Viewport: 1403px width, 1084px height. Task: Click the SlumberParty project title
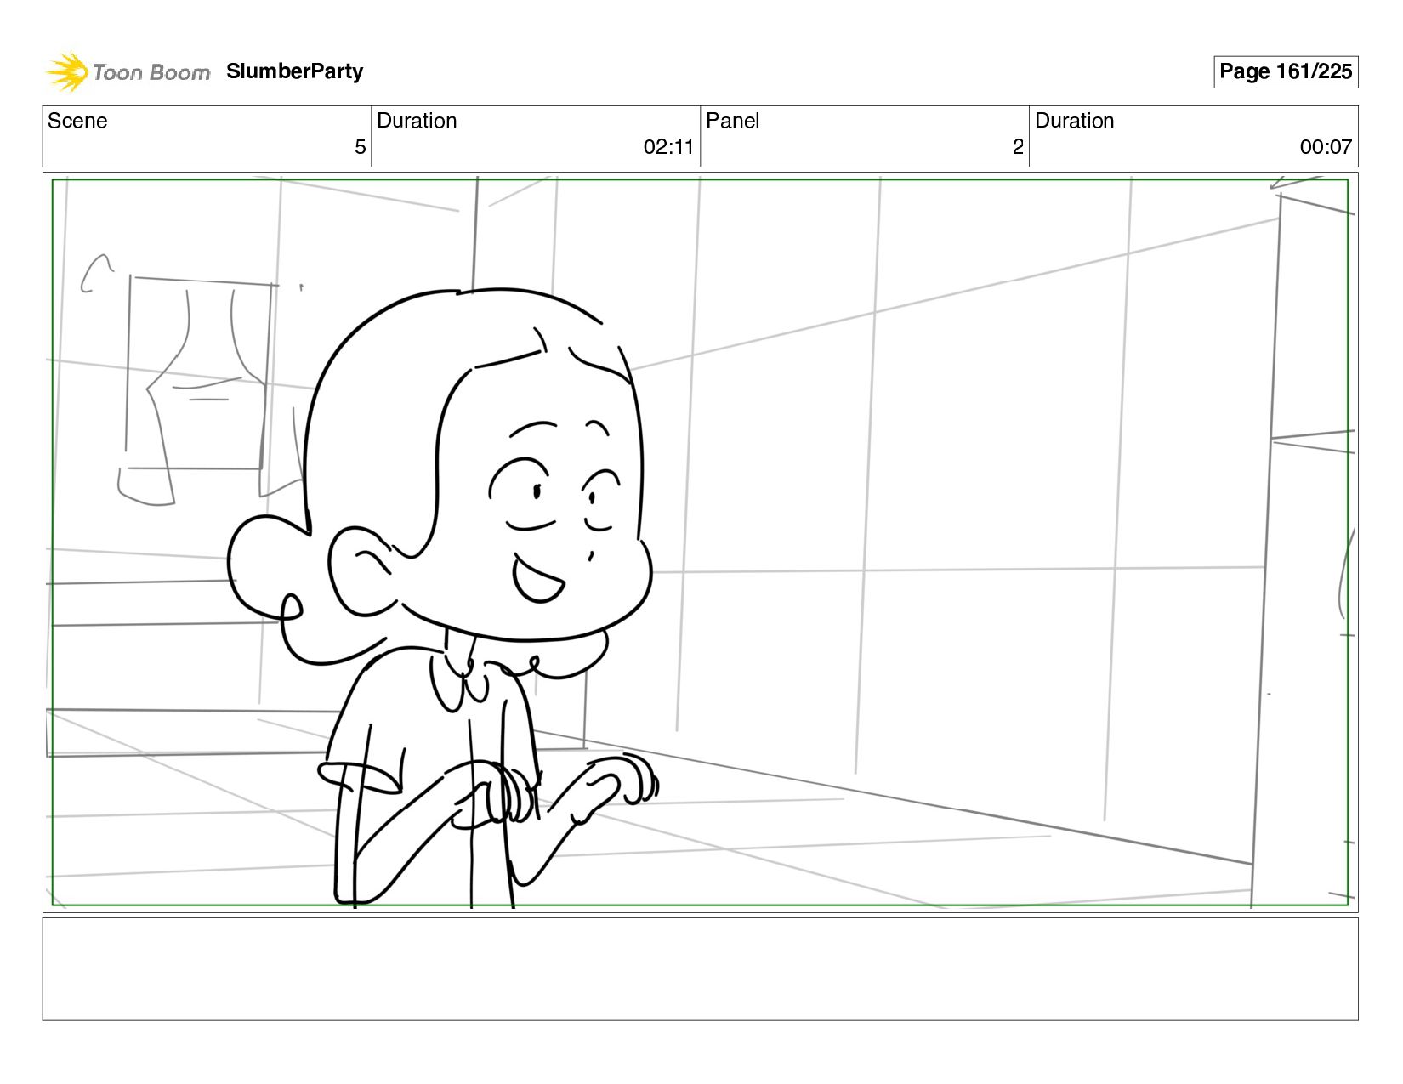294,71
